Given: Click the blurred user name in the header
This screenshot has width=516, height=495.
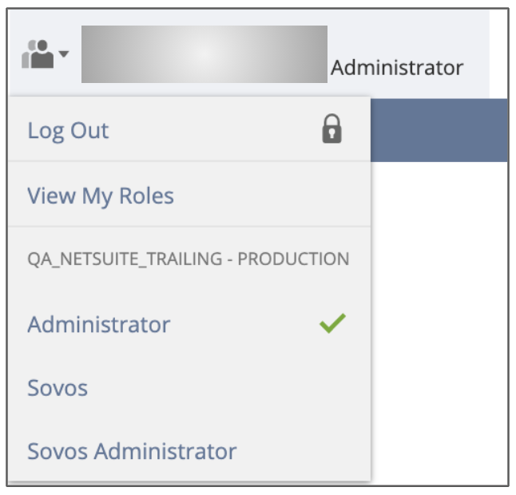Looking at the screenshot, I should click(204, 54).
